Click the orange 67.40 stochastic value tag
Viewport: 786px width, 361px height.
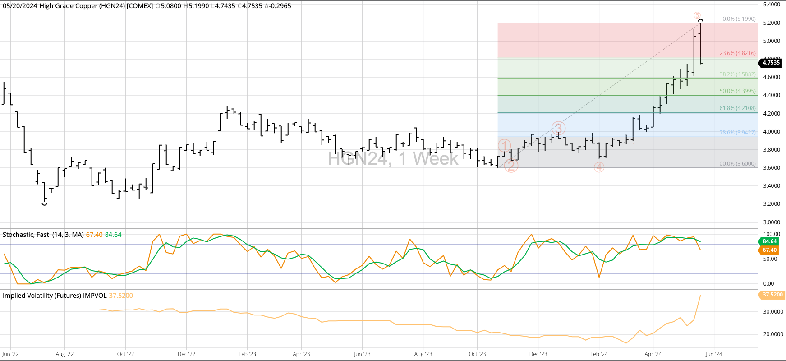769,250
